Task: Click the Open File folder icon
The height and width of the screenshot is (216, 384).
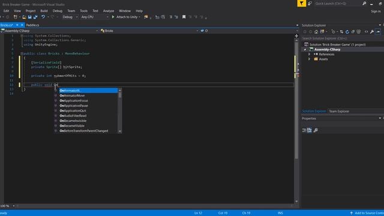Action: tap(24, 17)
